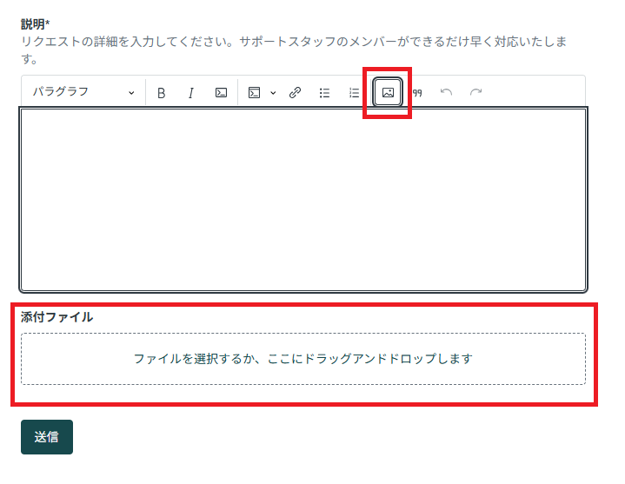Select the 説明* field label
The image size is (625, 484).
pyautogui.click(x=35, y=24)
